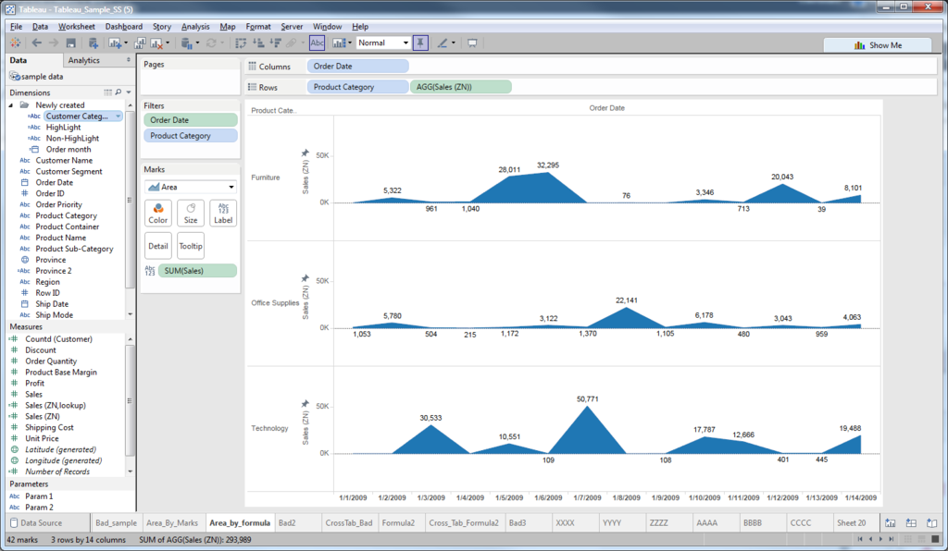948x551 pixels.
Task: Switch to the CrossTab_Bad sheet tab
Action: [x=349, y=522]
